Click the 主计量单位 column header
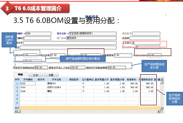 (x=88, y=80)
